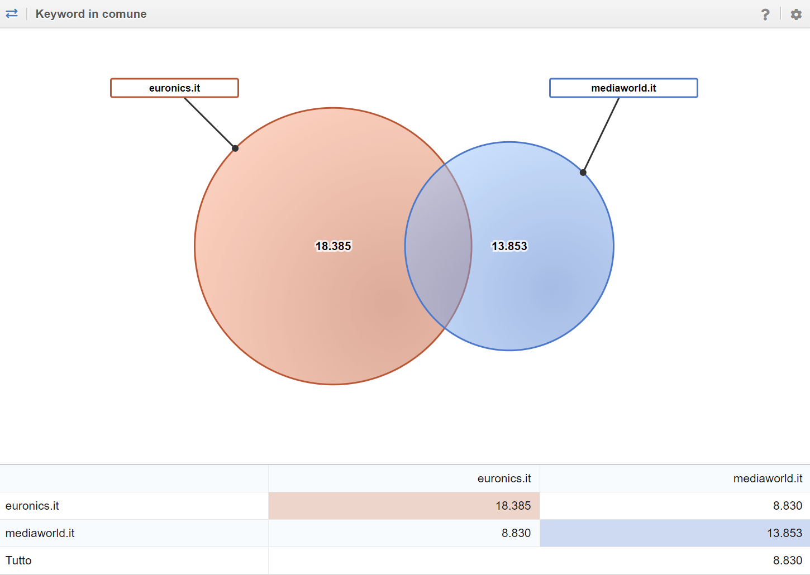Click the 13.853 value in blue circle
Screen dimensions: 810x575
tap(509, 246)
